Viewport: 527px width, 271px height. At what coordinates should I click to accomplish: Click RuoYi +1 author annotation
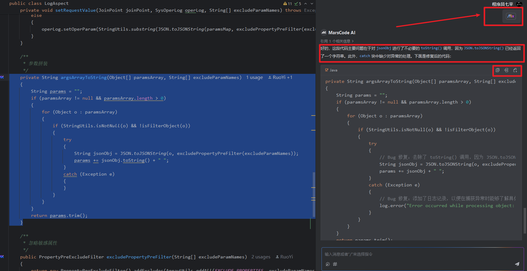pos(280,77)
